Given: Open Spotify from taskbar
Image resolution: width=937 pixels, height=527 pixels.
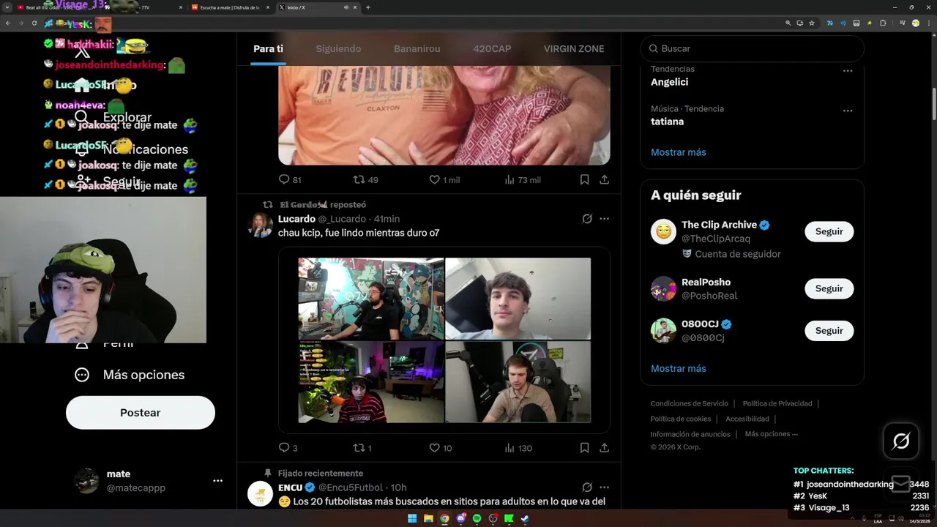Looking at the screenshot, I should [477, 519].
